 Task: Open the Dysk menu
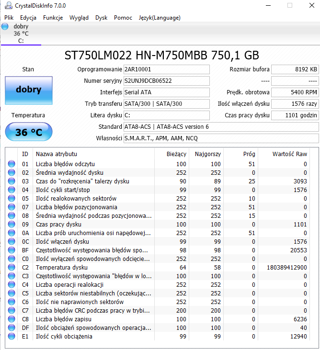point(102,18)
